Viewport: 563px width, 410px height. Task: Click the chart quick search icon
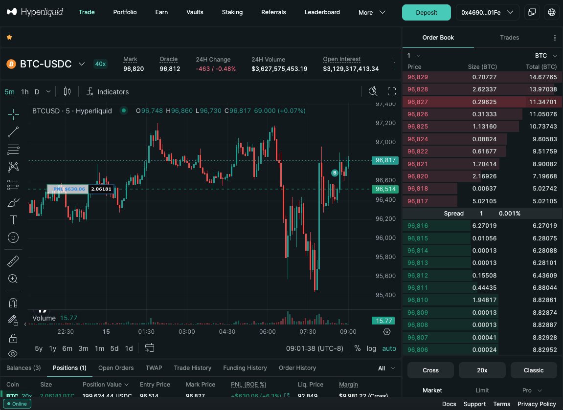pyautogui.click(x=373, y=91)
